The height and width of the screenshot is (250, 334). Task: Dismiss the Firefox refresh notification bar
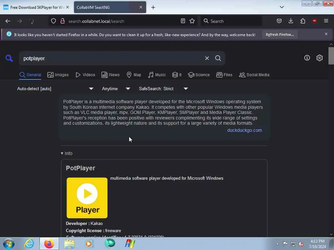pyautogui.click(x=326, y=34)
